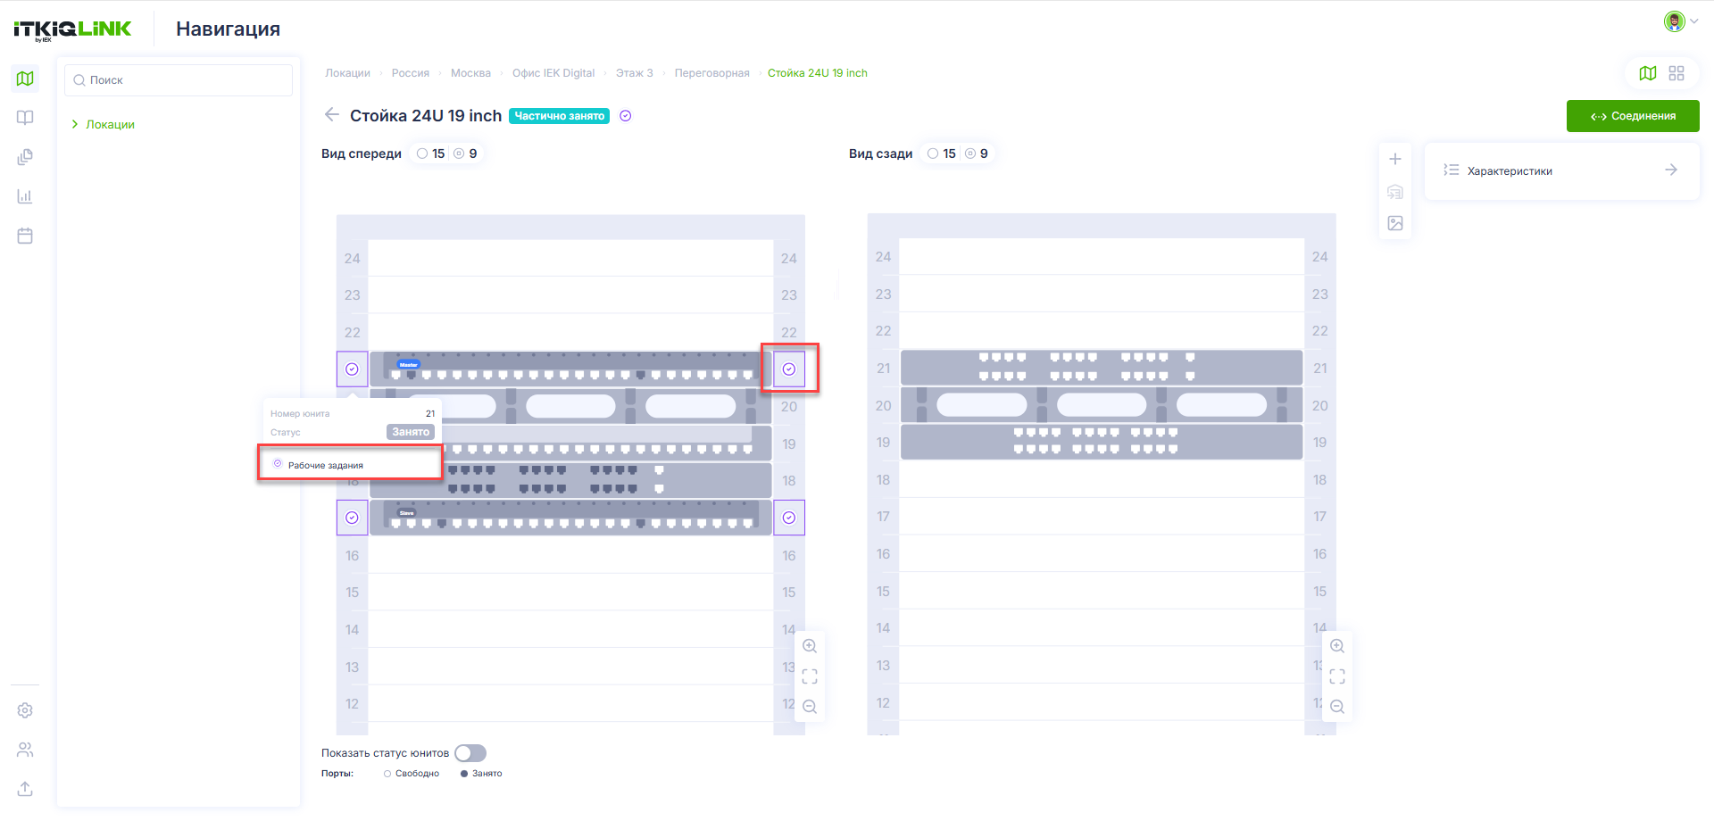Open the Переговорная breadcrumb
The width and height of the screenshot is (1714, 821).
pos(711,73)
